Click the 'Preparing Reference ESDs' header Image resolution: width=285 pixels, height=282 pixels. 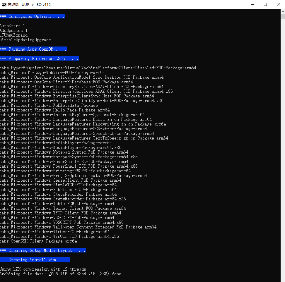click(x=39, y=59)
